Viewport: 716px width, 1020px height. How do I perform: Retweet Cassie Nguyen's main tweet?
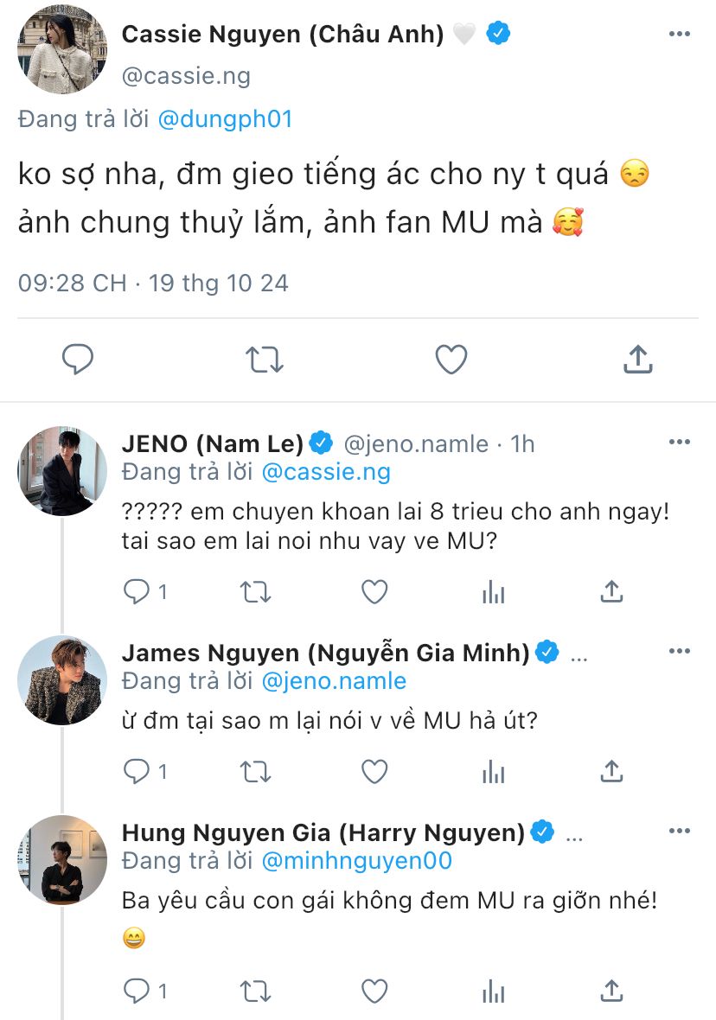[x=265, y=360]
